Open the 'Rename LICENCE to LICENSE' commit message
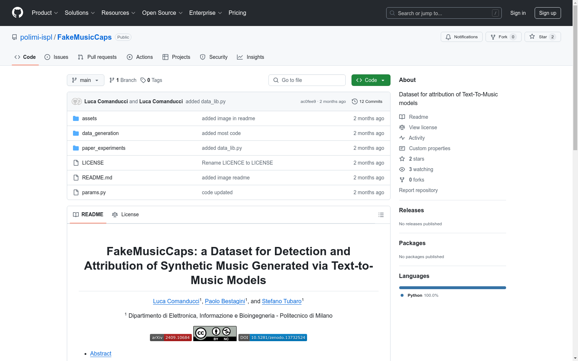 click(x=237, y=163)
